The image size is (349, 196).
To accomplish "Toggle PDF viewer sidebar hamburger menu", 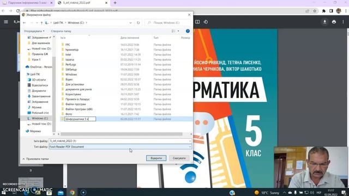I will (x=6, y=22).
